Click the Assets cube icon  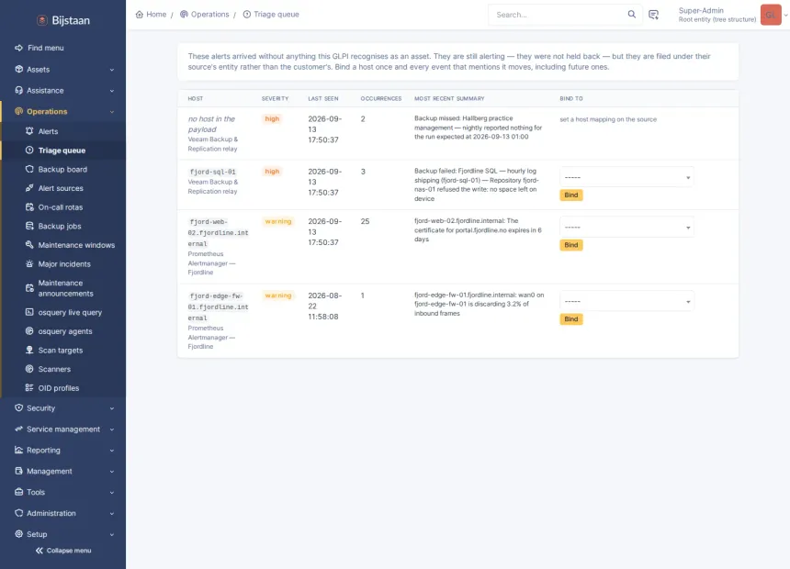click(x=18, y=69)
